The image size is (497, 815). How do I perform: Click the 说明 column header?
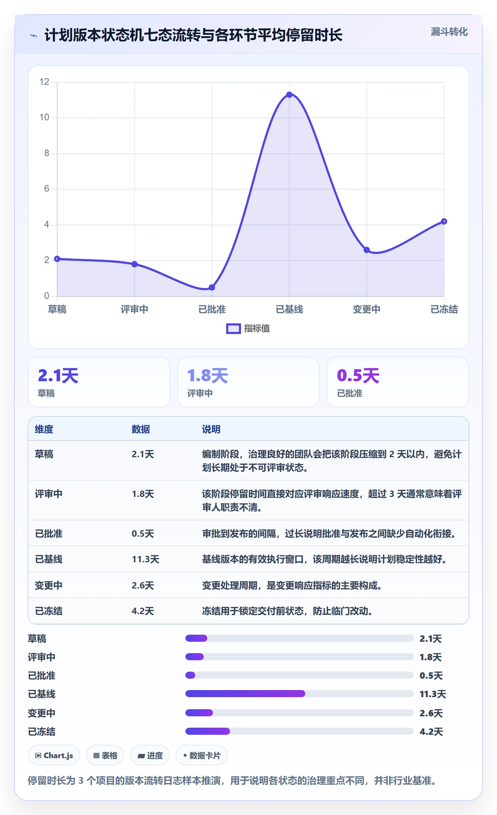211,429
